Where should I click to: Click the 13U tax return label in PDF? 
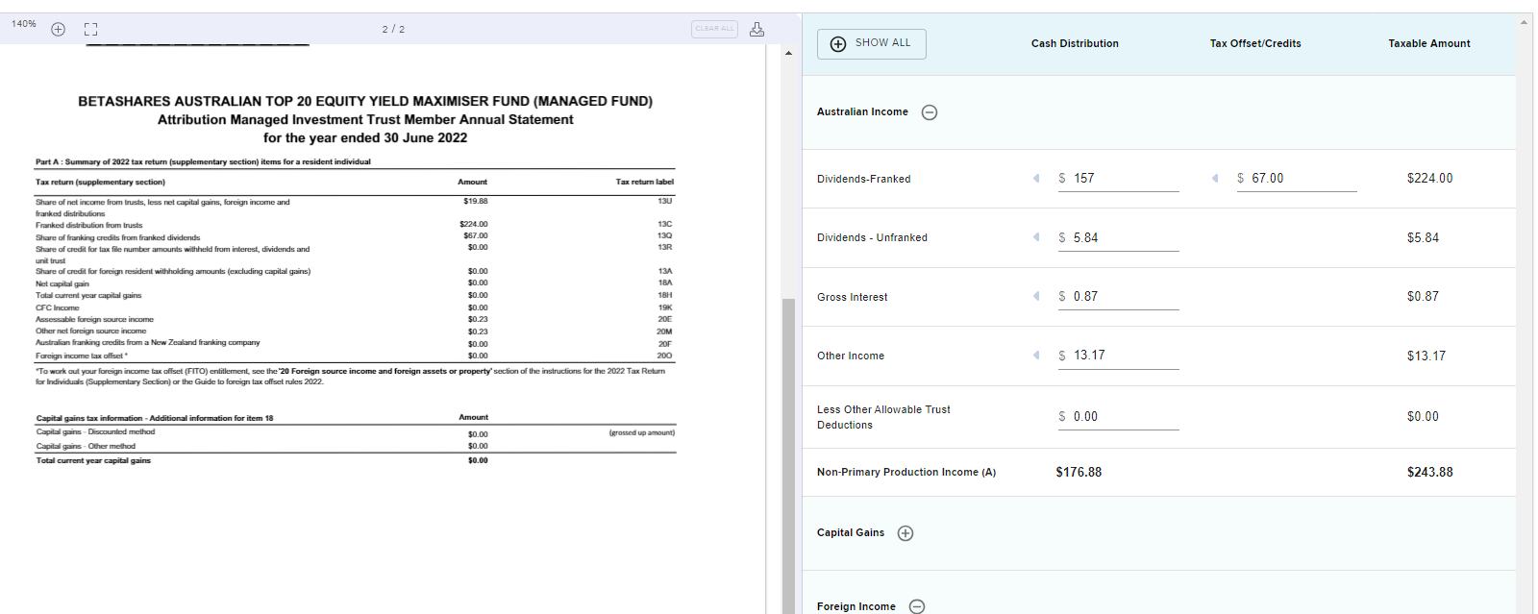click(x=665, y=202)
